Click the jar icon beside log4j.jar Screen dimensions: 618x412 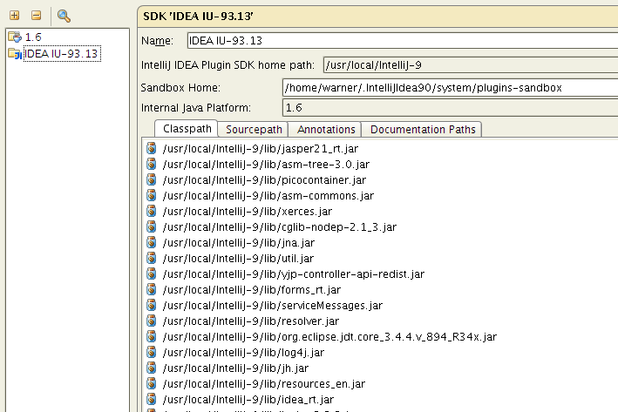(x=152, y=352)
